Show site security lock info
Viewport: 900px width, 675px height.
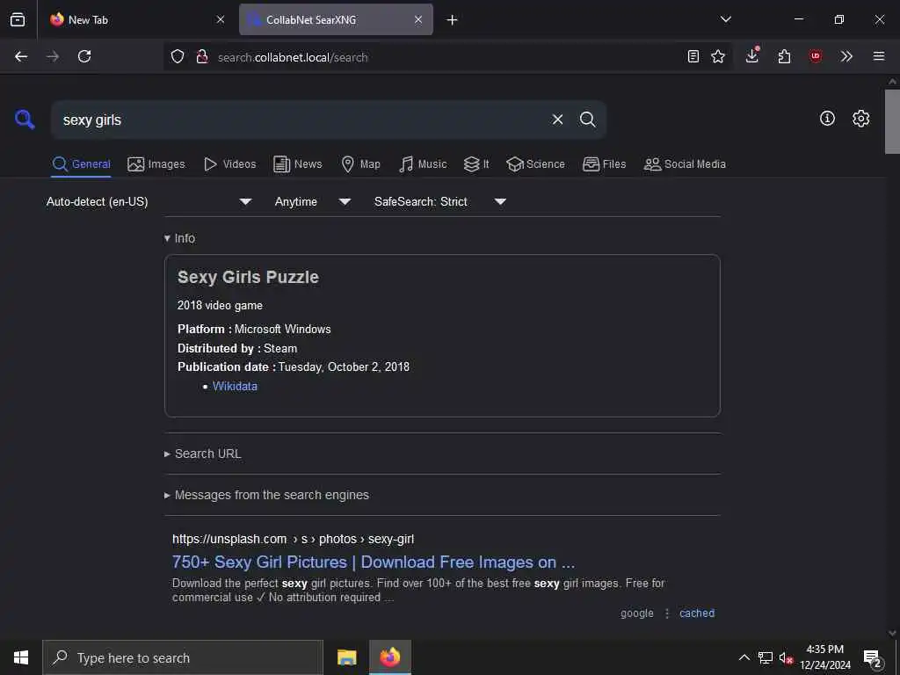pos(201,56)
